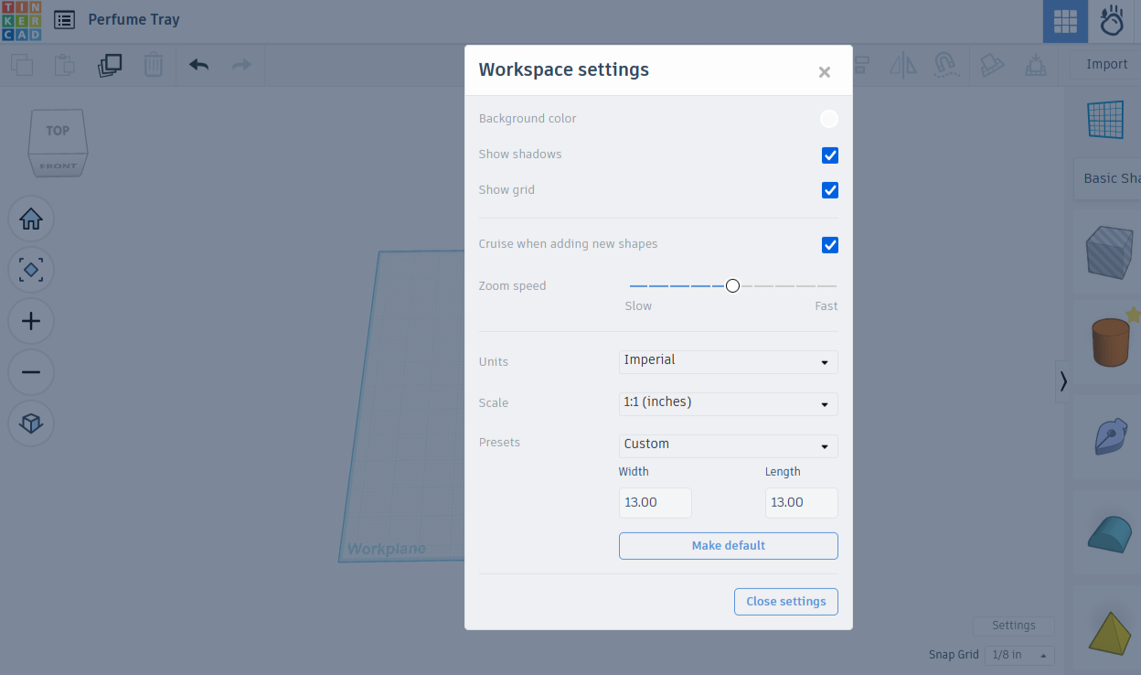Open the Units dropdown
The height and width of the screenshot is (675, 1141).
click(728, 361)
